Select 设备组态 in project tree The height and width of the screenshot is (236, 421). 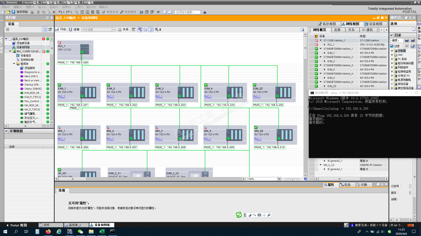(26, 55)
